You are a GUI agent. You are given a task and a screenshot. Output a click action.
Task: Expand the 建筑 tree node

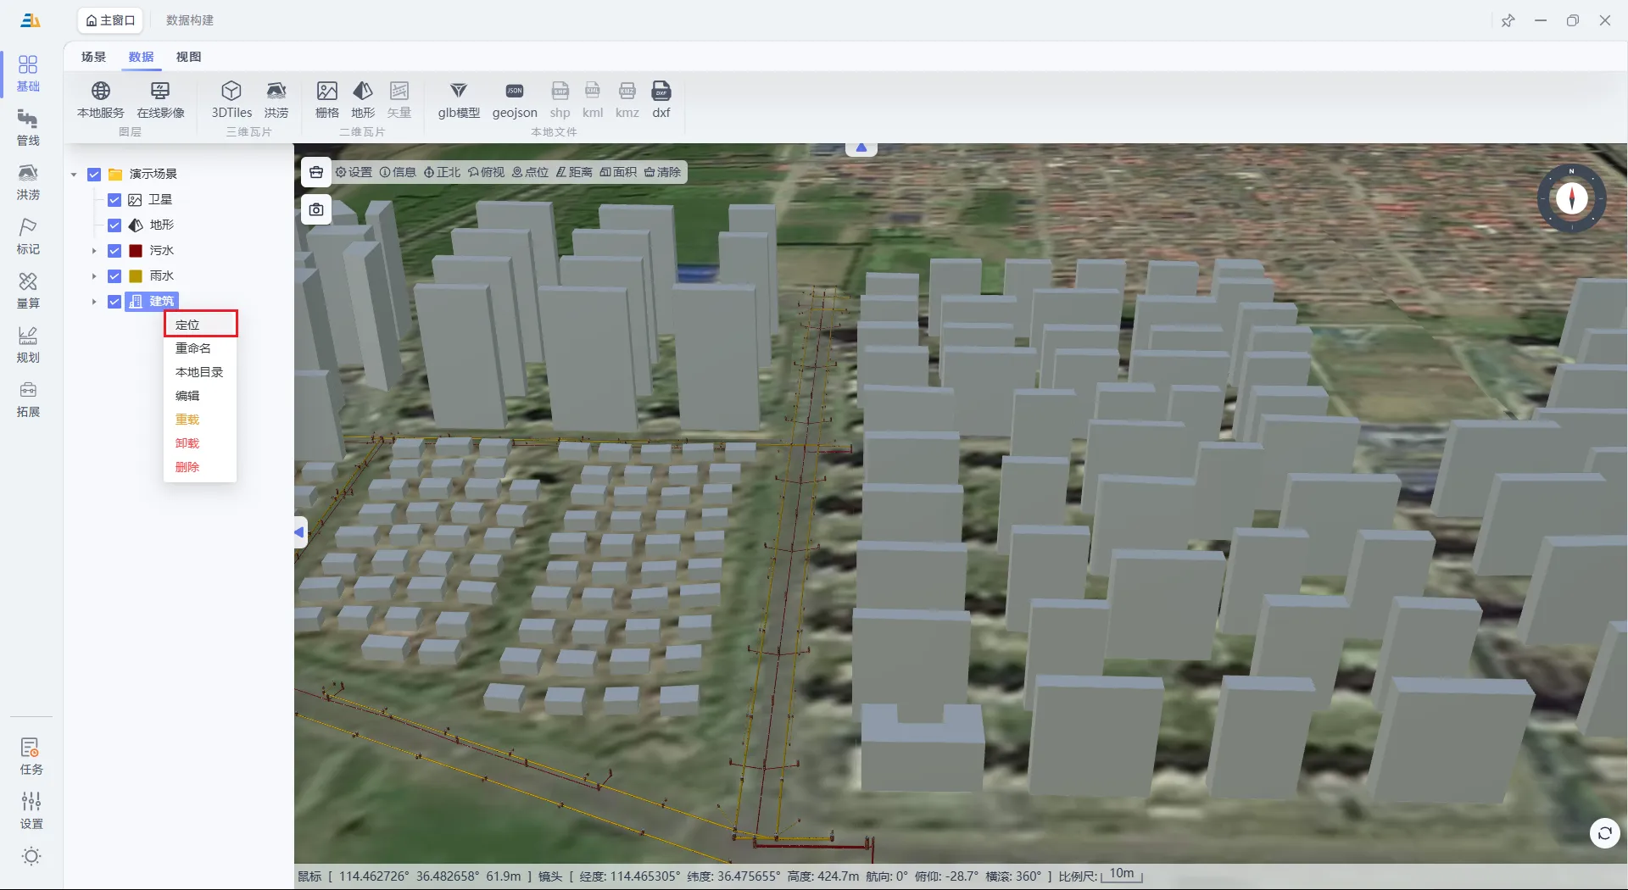point(94,302)
